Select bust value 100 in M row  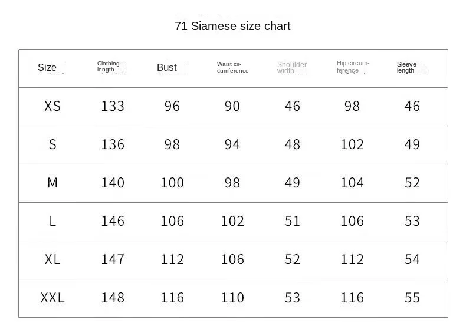pyautogui.click(x=172, y=183)
